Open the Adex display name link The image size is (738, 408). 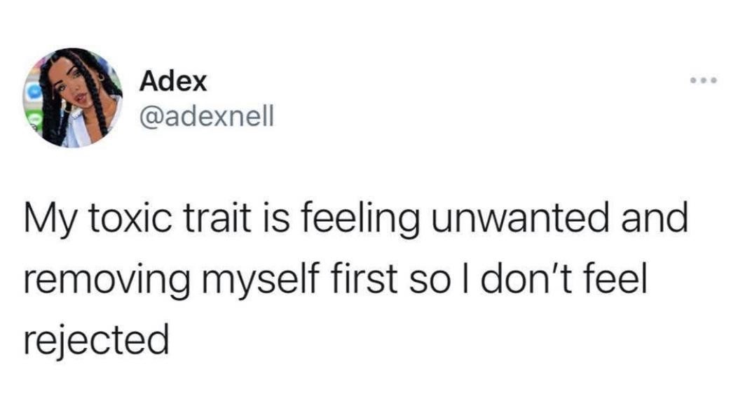coord(173,82)
